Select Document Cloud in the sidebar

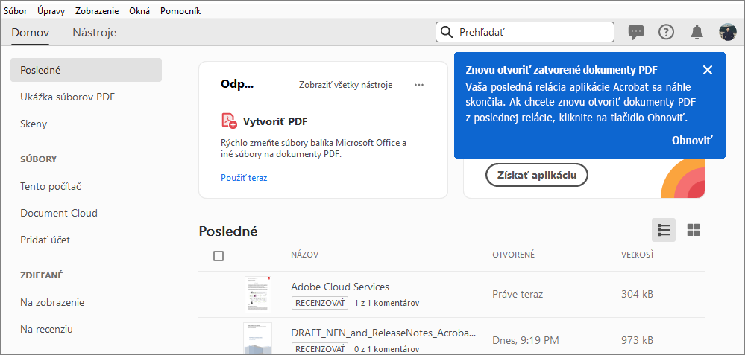pos(59,213)
